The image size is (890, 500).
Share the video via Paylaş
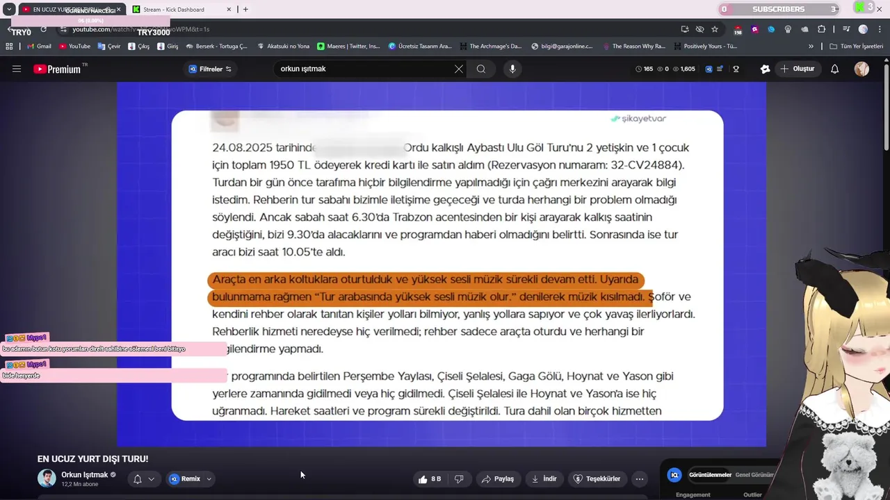point(498,478)
